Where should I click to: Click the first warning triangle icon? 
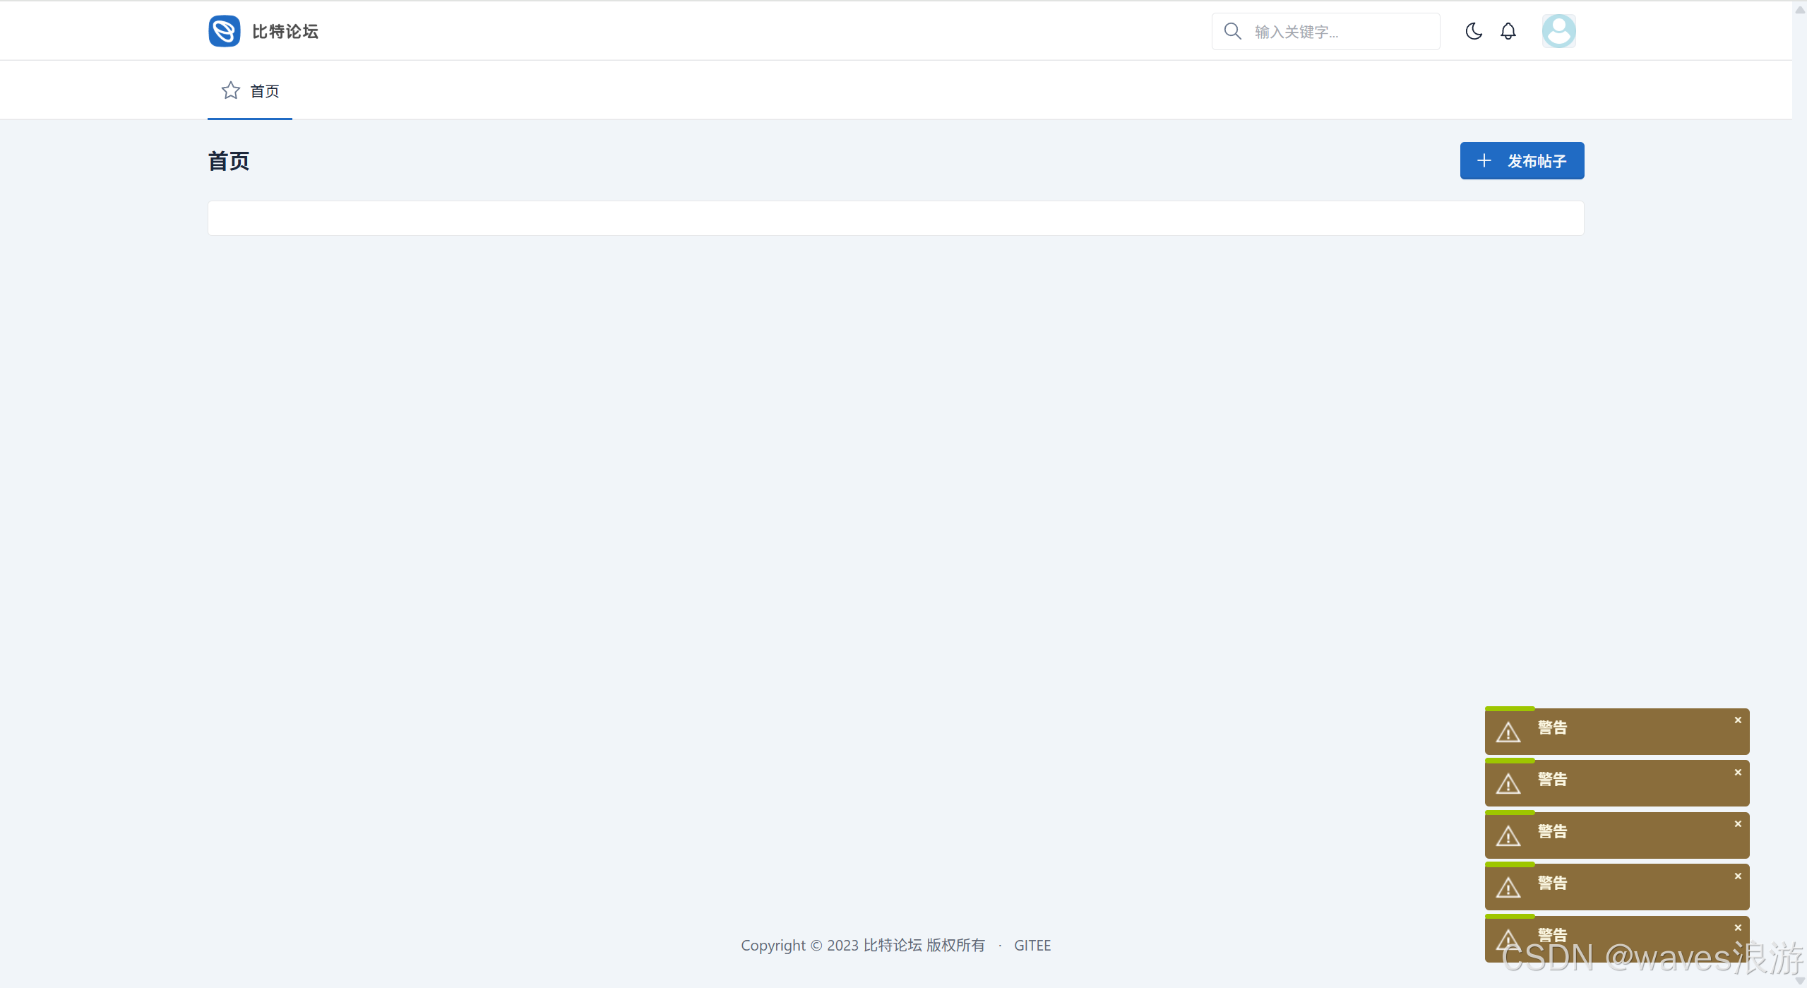1508,732
